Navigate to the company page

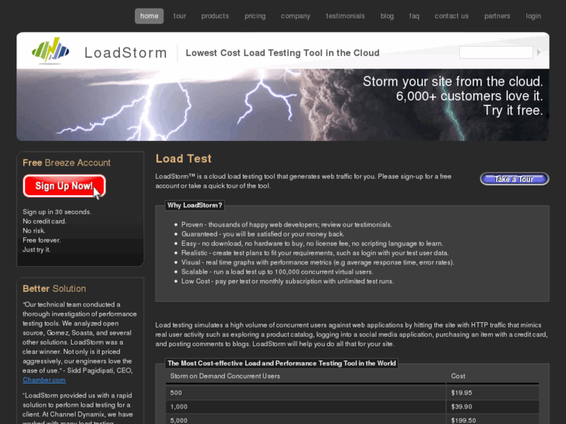[x=296, y=16]
